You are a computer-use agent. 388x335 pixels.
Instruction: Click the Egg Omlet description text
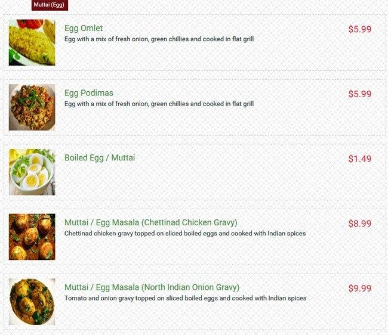159,39
